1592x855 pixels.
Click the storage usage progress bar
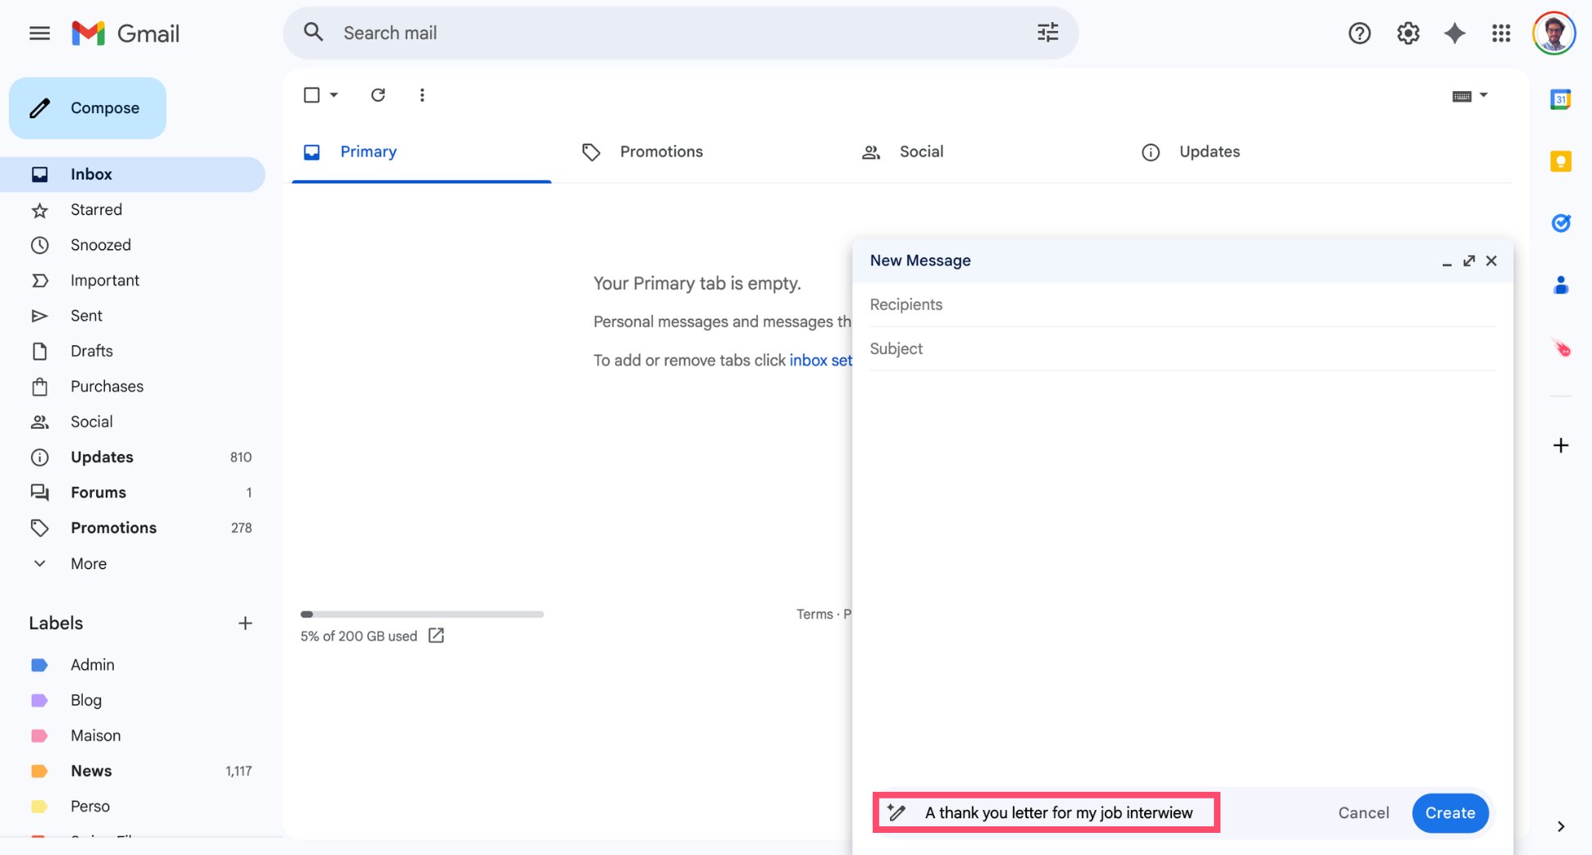(422, 614)
